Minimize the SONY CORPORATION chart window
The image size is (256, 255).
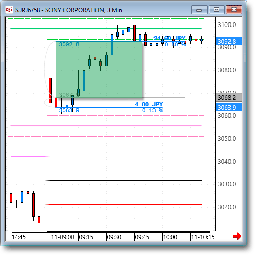click(x=199, y=10)
